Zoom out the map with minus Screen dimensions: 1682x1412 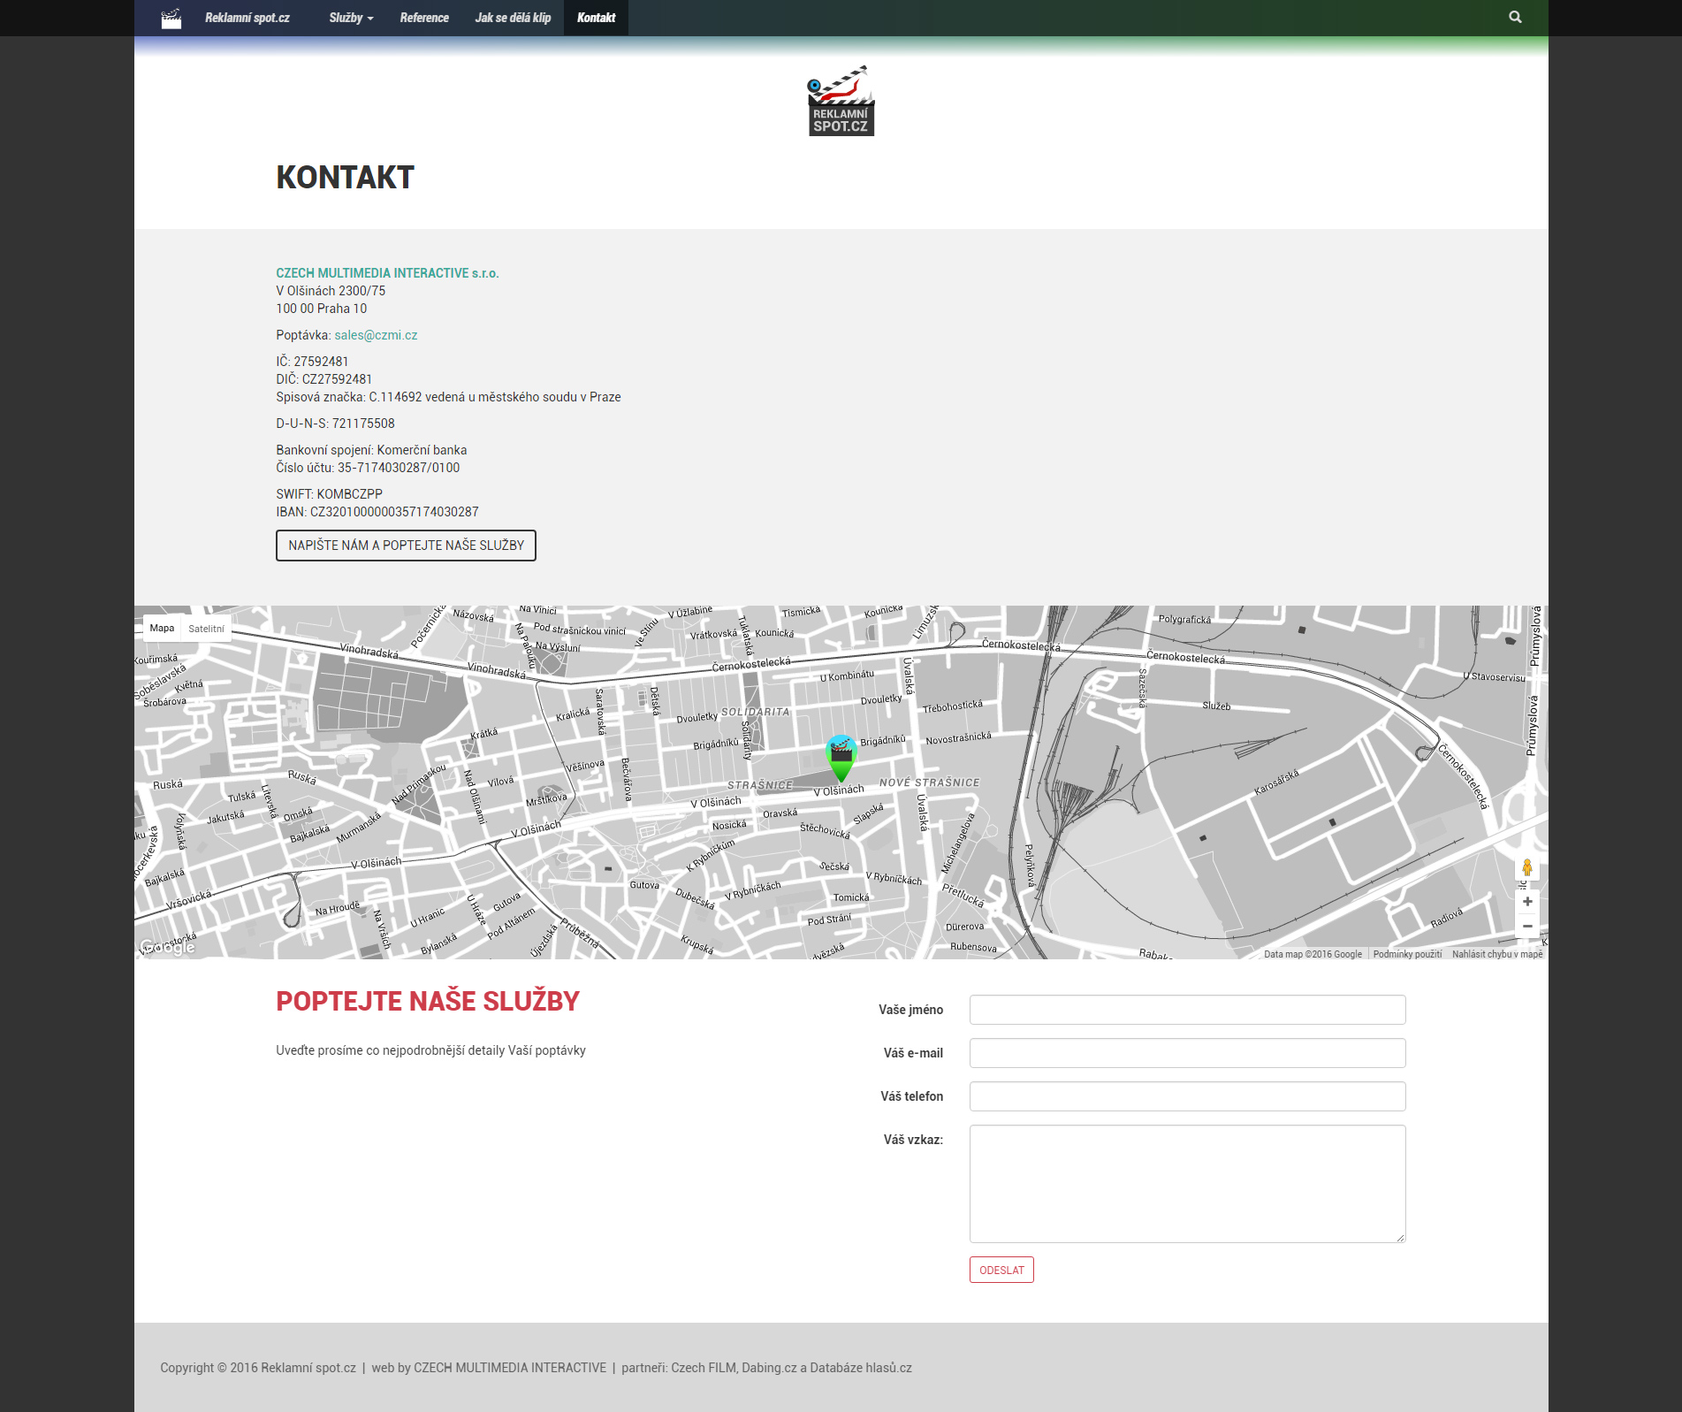point(1527,926)
